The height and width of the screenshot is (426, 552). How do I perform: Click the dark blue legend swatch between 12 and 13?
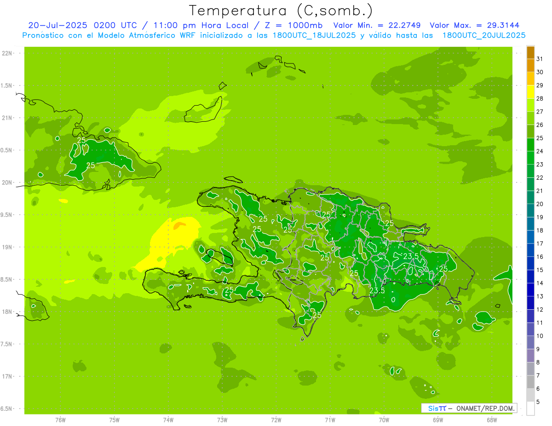click(x=530, y=303)
